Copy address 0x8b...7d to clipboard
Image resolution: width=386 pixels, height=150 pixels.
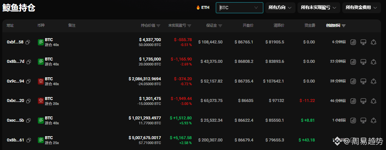(29, 62)
